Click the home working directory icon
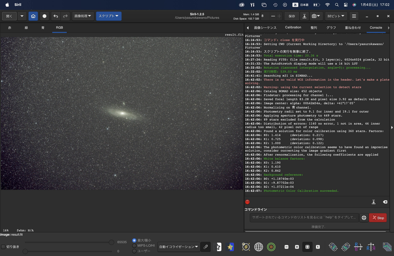 33,16
